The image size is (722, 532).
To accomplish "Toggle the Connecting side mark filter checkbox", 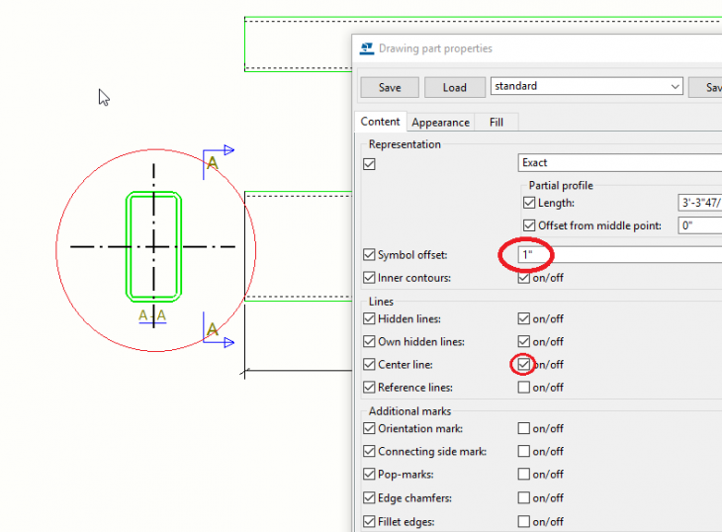I will tap(369, 451).
